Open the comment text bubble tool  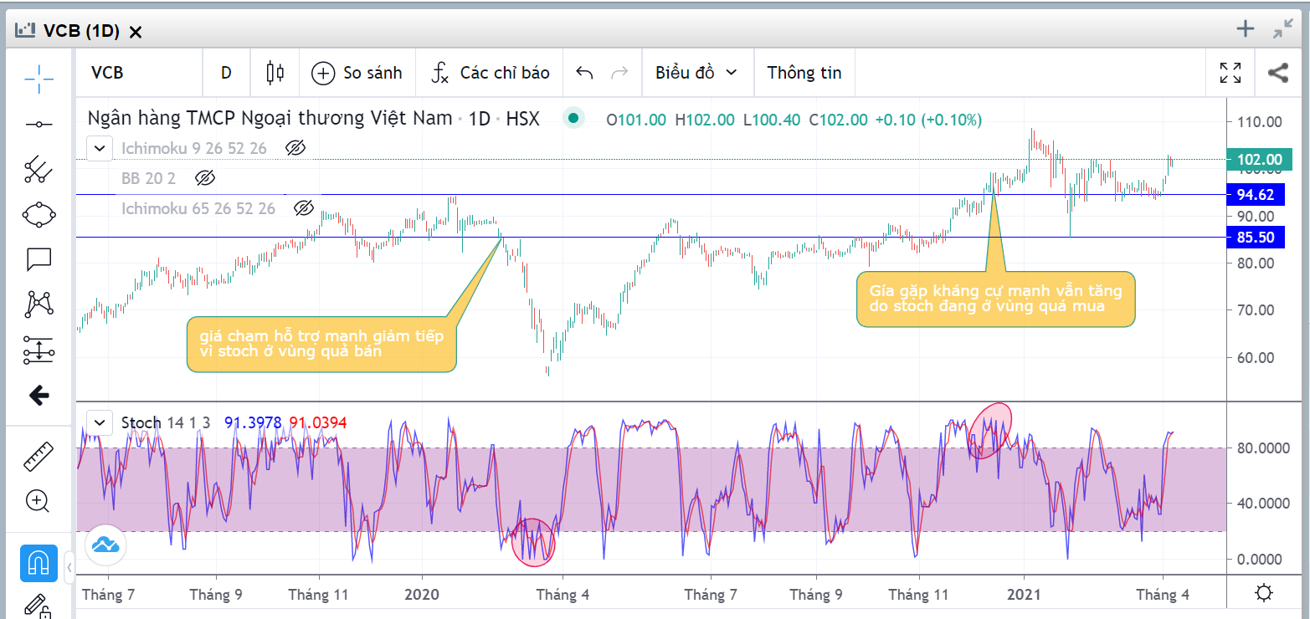(39, 260)
